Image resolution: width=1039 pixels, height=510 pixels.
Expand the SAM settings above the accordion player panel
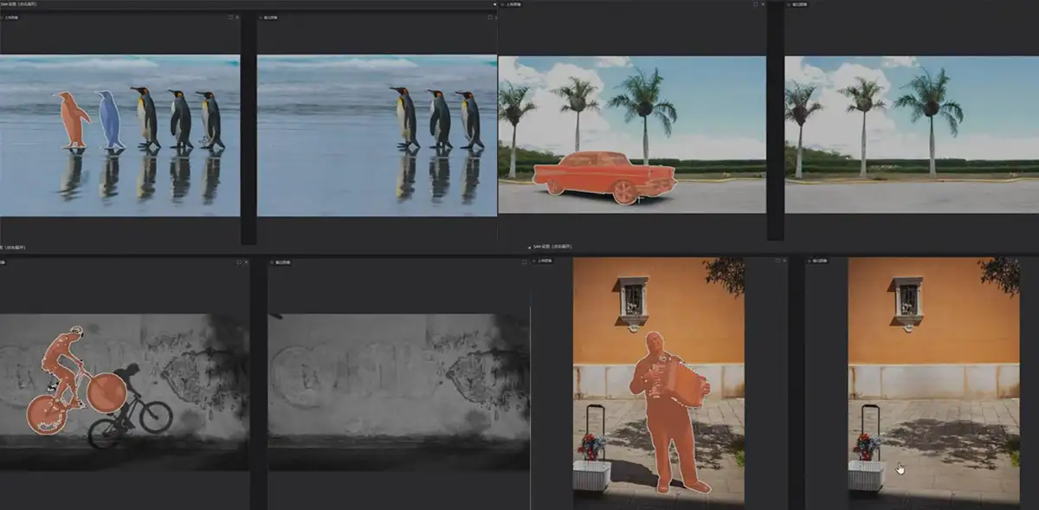tap(553, 248)
